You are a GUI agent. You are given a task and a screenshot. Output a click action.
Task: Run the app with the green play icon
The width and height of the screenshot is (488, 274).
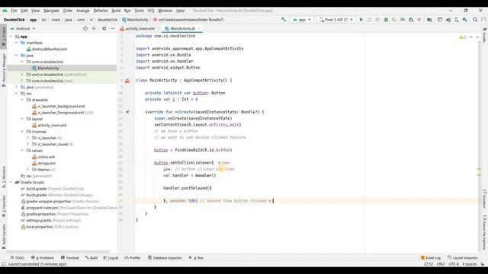click(x=361, y=20)
